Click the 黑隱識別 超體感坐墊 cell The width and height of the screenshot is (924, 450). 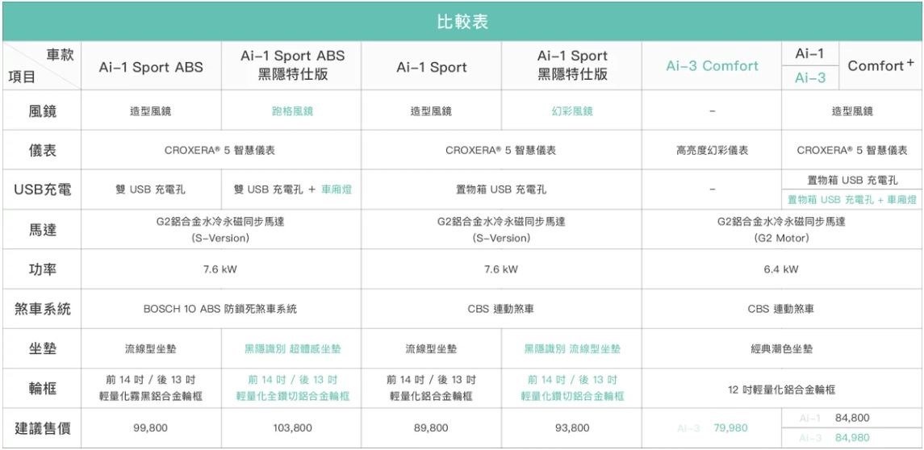(292, 349)
